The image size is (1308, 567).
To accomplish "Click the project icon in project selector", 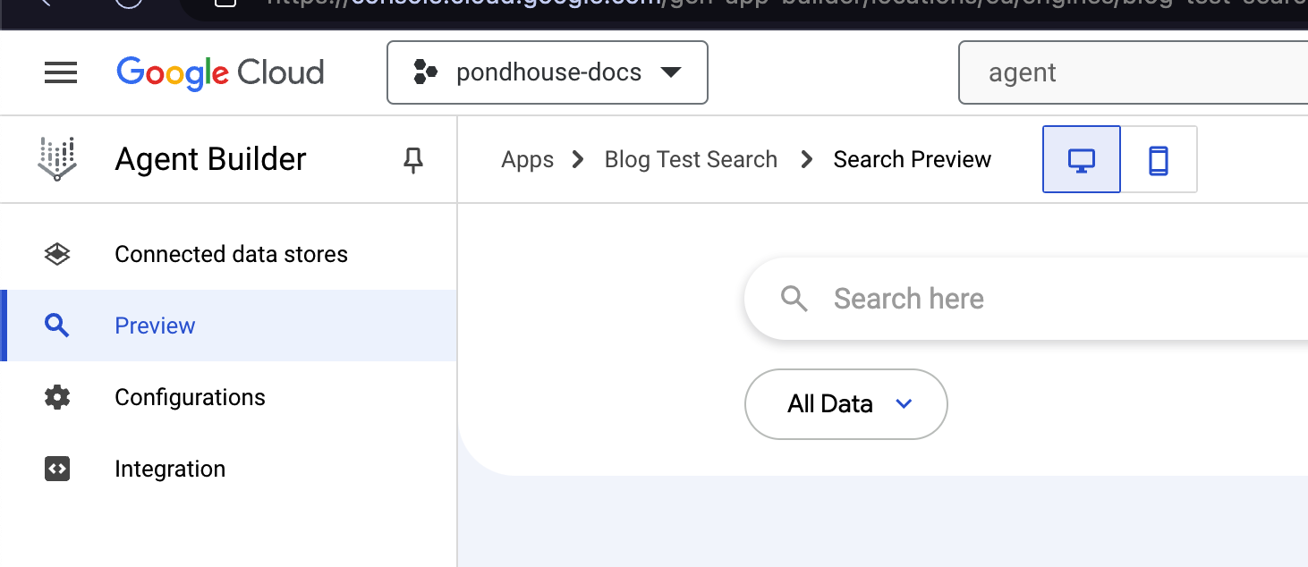I will pyautogui.click(x=426, y=72).
